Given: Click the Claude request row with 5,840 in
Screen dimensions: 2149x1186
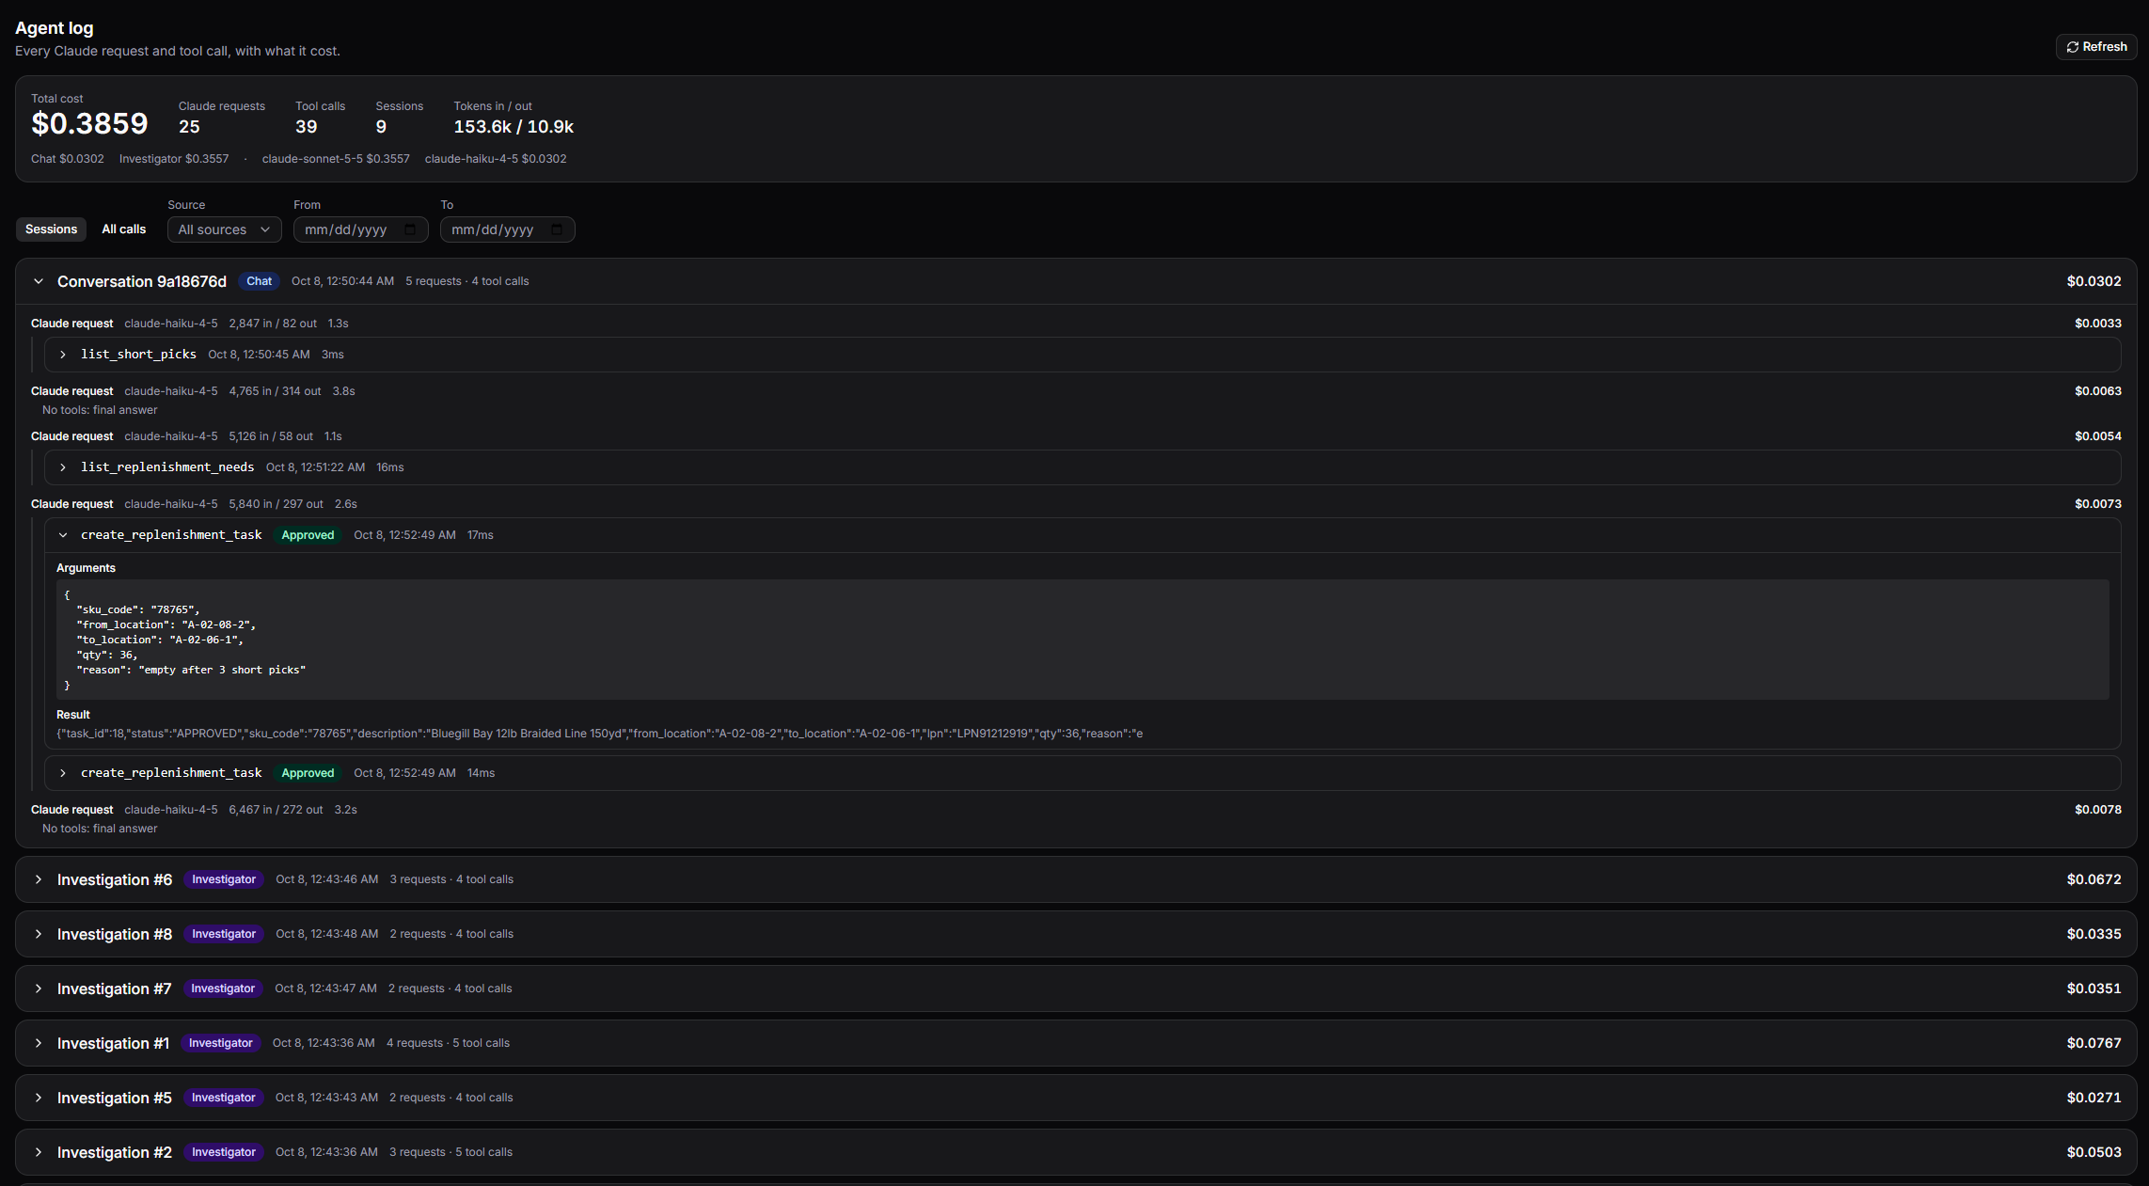Looking at the screenshot, I should pyautogui.click(x=1076, y=504).
